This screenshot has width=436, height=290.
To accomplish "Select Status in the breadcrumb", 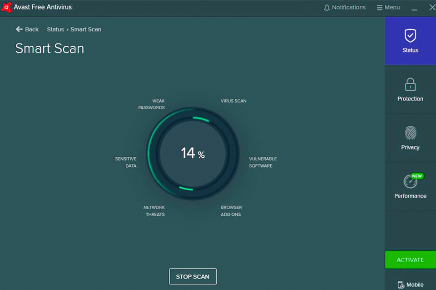I will pyautogui.click(x=55, y=29).
